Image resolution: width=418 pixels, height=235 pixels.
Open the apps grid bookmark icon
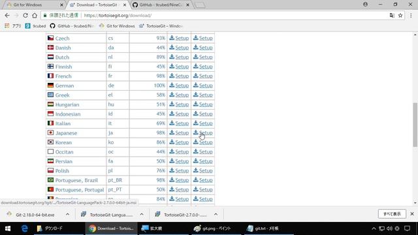point(7,26)
